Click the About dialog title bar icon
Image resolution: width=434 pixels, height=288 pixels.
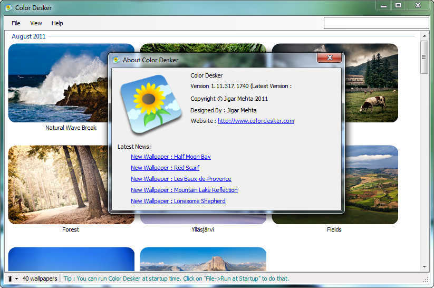pyautogui.click(x=116, y=60)
